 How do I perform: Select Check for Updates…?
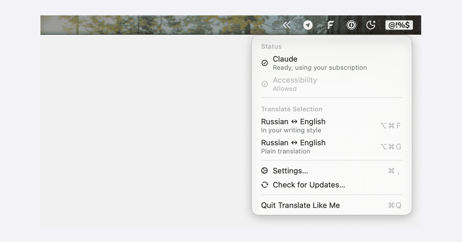click(x=331, y=185)
